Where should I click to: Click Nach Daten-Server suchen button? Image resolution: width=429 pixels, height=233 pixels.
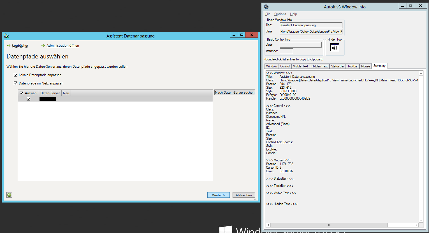235,93
